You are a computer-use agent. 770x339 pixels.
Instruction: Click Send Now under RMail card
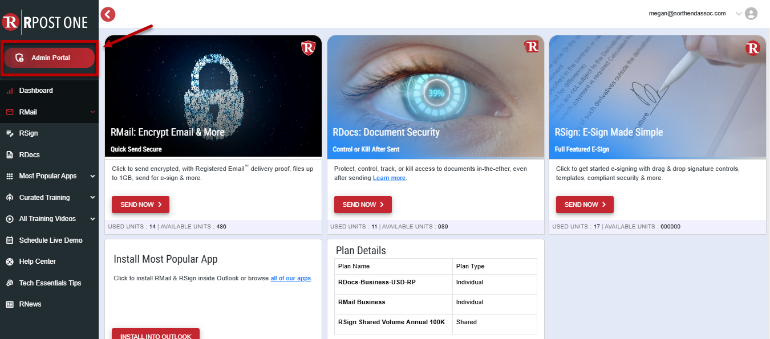point(140,205)
